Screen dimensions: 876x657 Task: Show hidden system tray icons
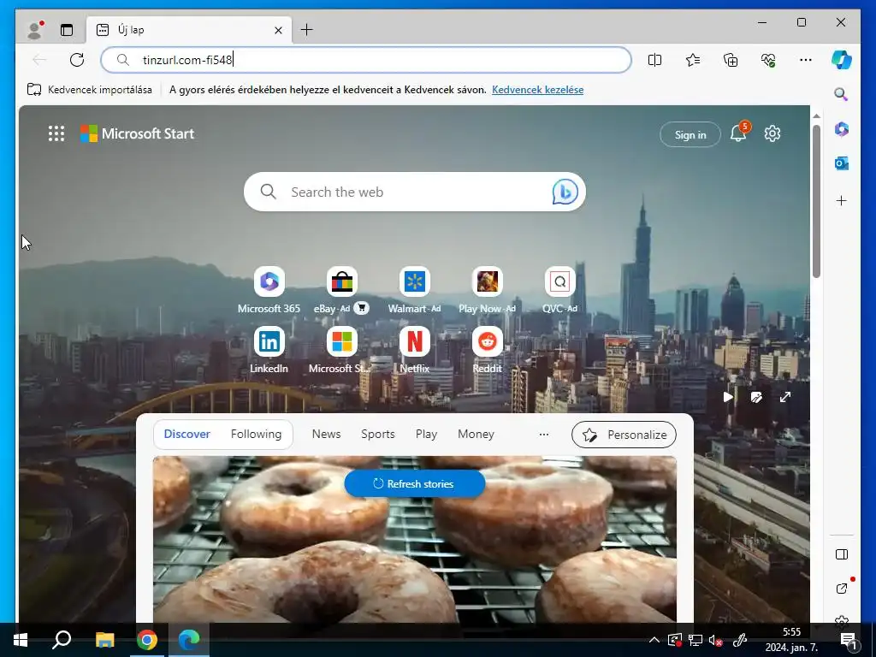point(654,640)
